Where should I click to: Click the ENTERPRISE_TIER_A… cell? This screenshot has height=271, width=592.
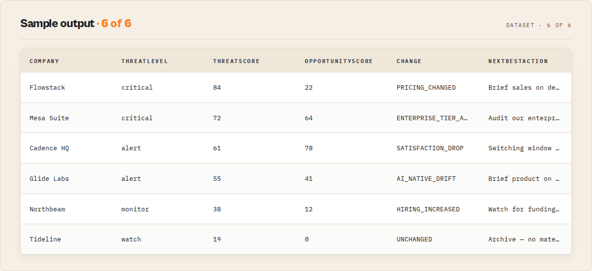tap(432, 118)
